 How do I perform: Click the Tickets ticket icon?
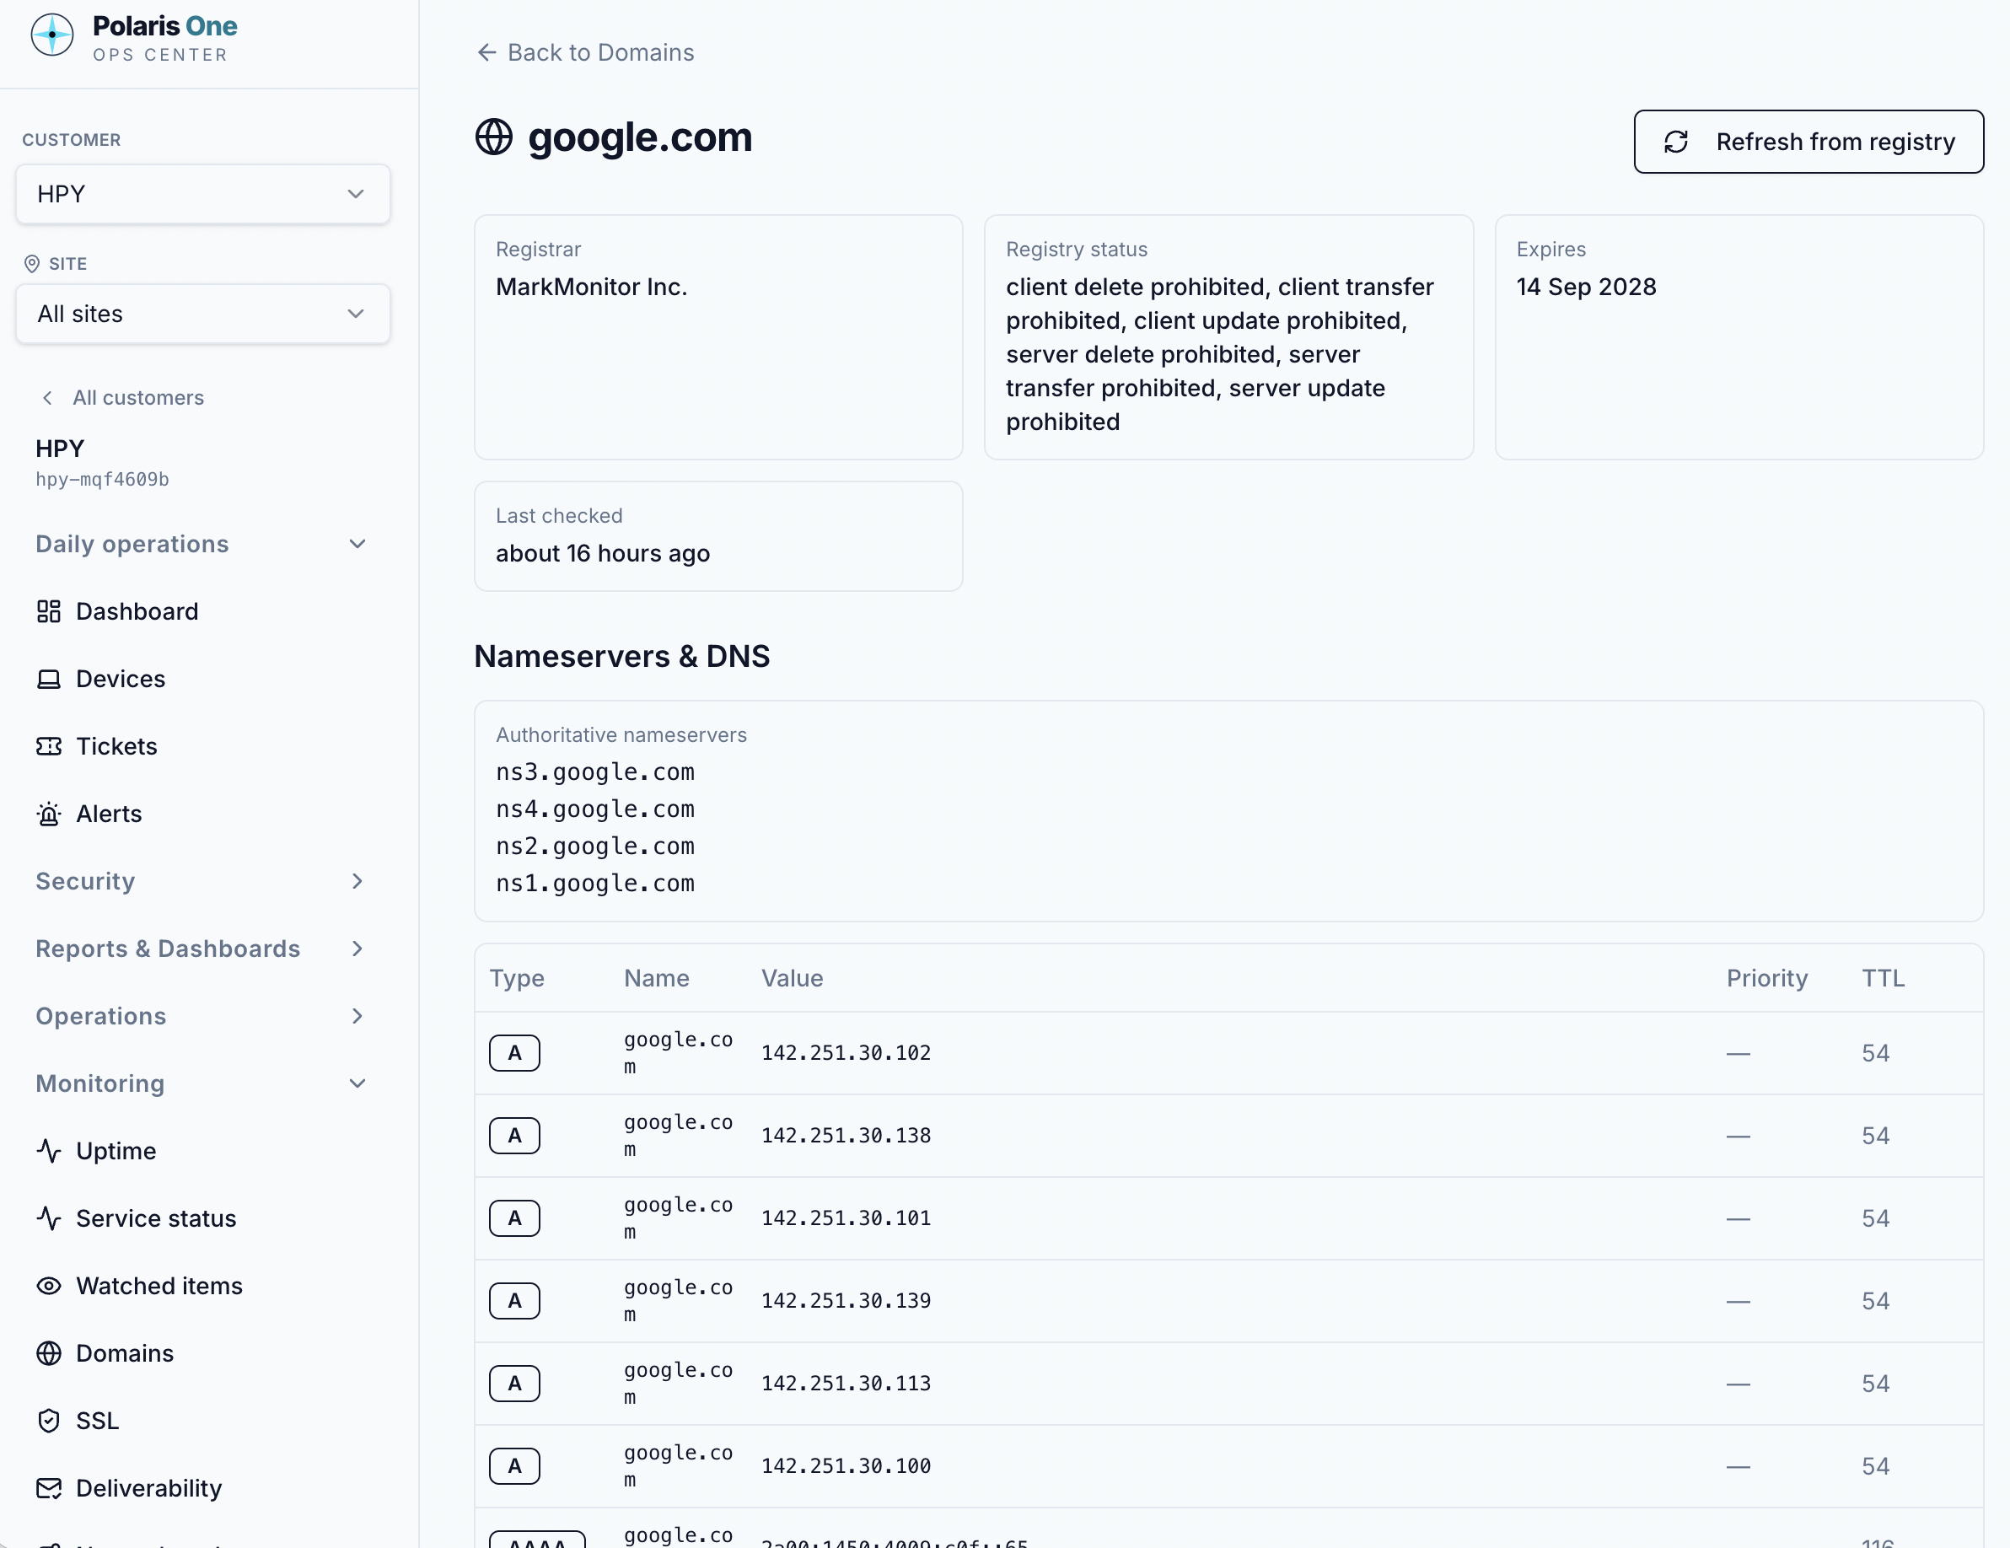pos(49,746)
